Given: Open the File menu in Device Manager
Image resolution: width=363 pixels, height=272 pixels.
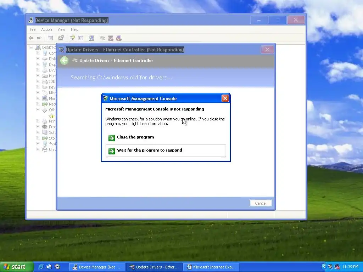Looking at the screenshot, I should pyautogui.click(x=33, y=29).
